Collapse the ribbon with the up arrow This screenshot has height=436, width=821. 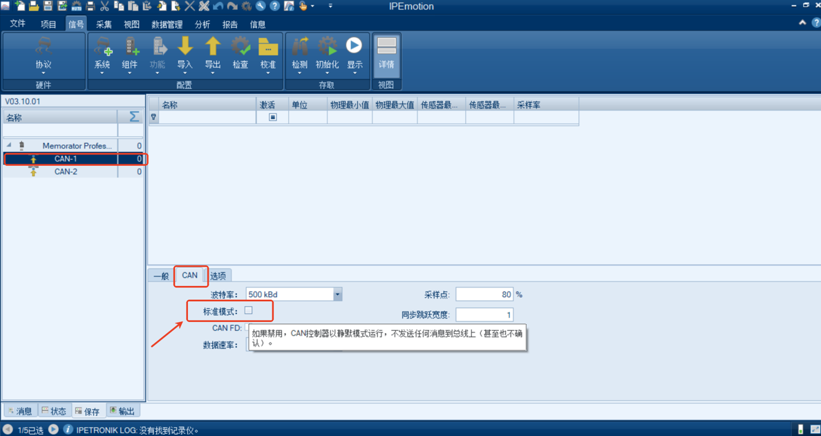click(x=802, y=23)
